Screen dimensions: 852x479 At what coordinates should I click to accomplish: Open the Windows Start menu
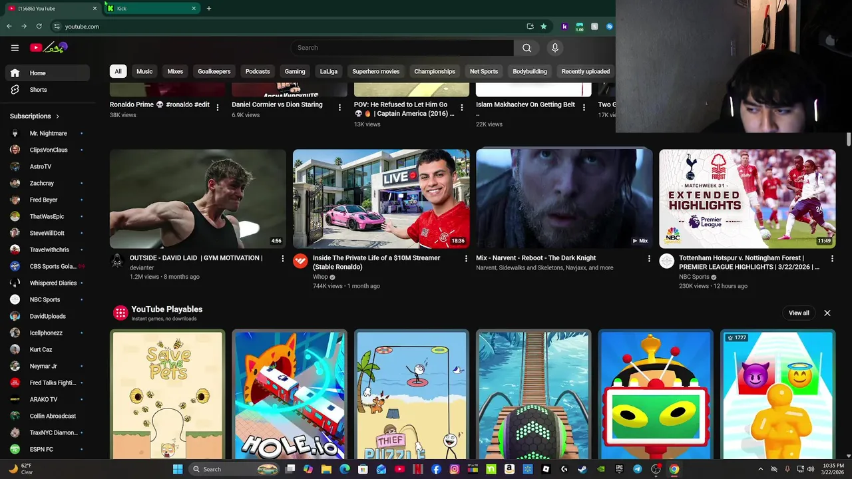(x=178, y=469)
